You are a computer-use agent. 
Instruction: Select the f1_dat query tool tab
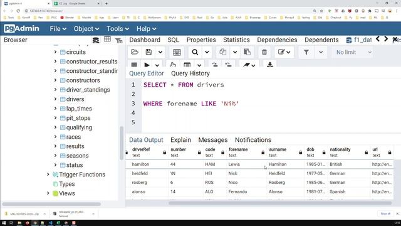click(358, 40)
